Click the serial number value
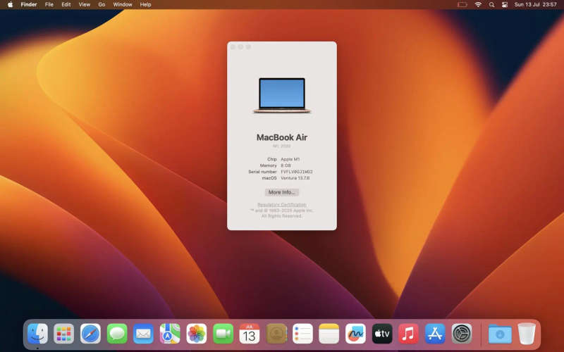This screenshot has height=352, width=564. pos(297,172)
